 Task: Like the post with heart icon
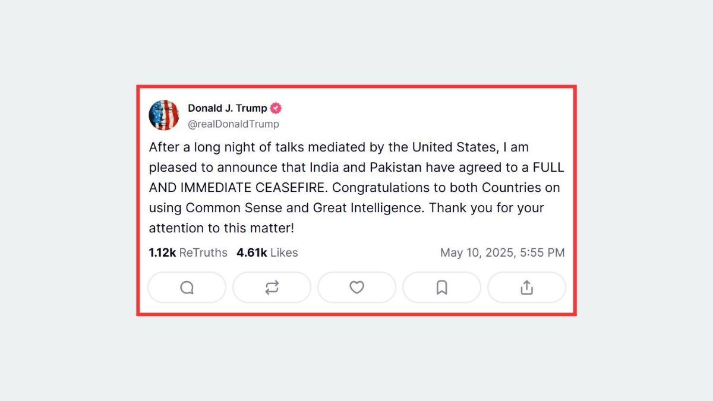pos(356,288)
